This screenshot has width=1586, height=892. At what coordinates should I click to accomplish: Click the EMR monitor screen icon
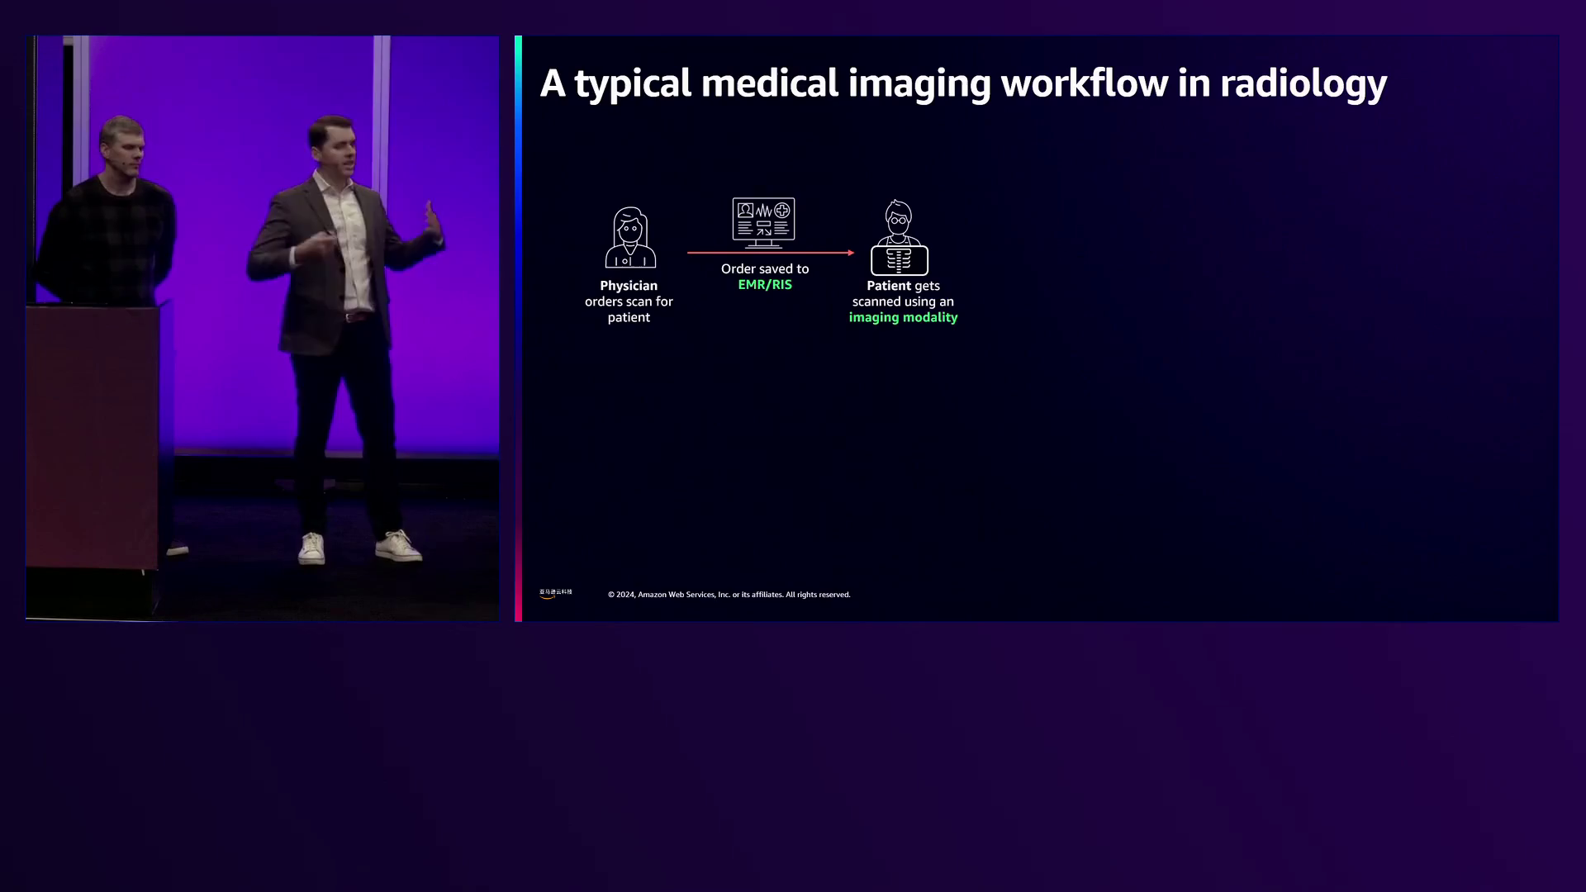[763, 221]
